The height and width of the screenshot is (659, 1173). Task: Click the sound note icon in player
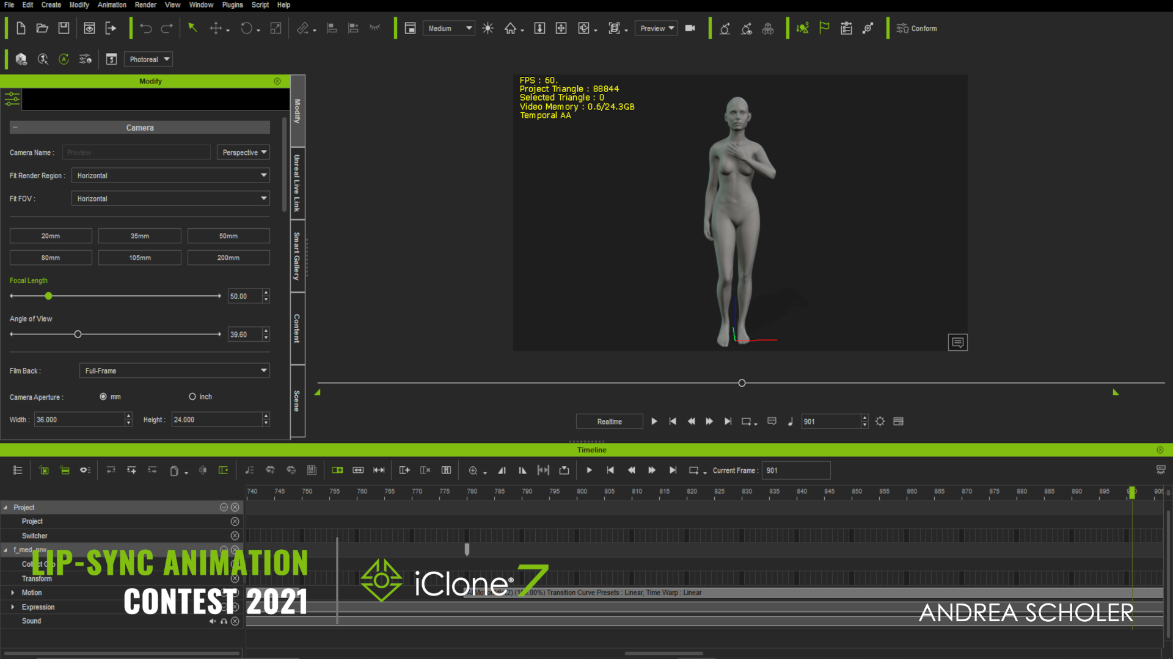pyautogui.click(x=790, y=421)
